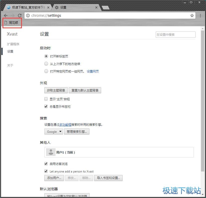The height and width of the screenshot is (198, 206).
Task: Open 关于 in the sidebar
Action: [10, 65]
